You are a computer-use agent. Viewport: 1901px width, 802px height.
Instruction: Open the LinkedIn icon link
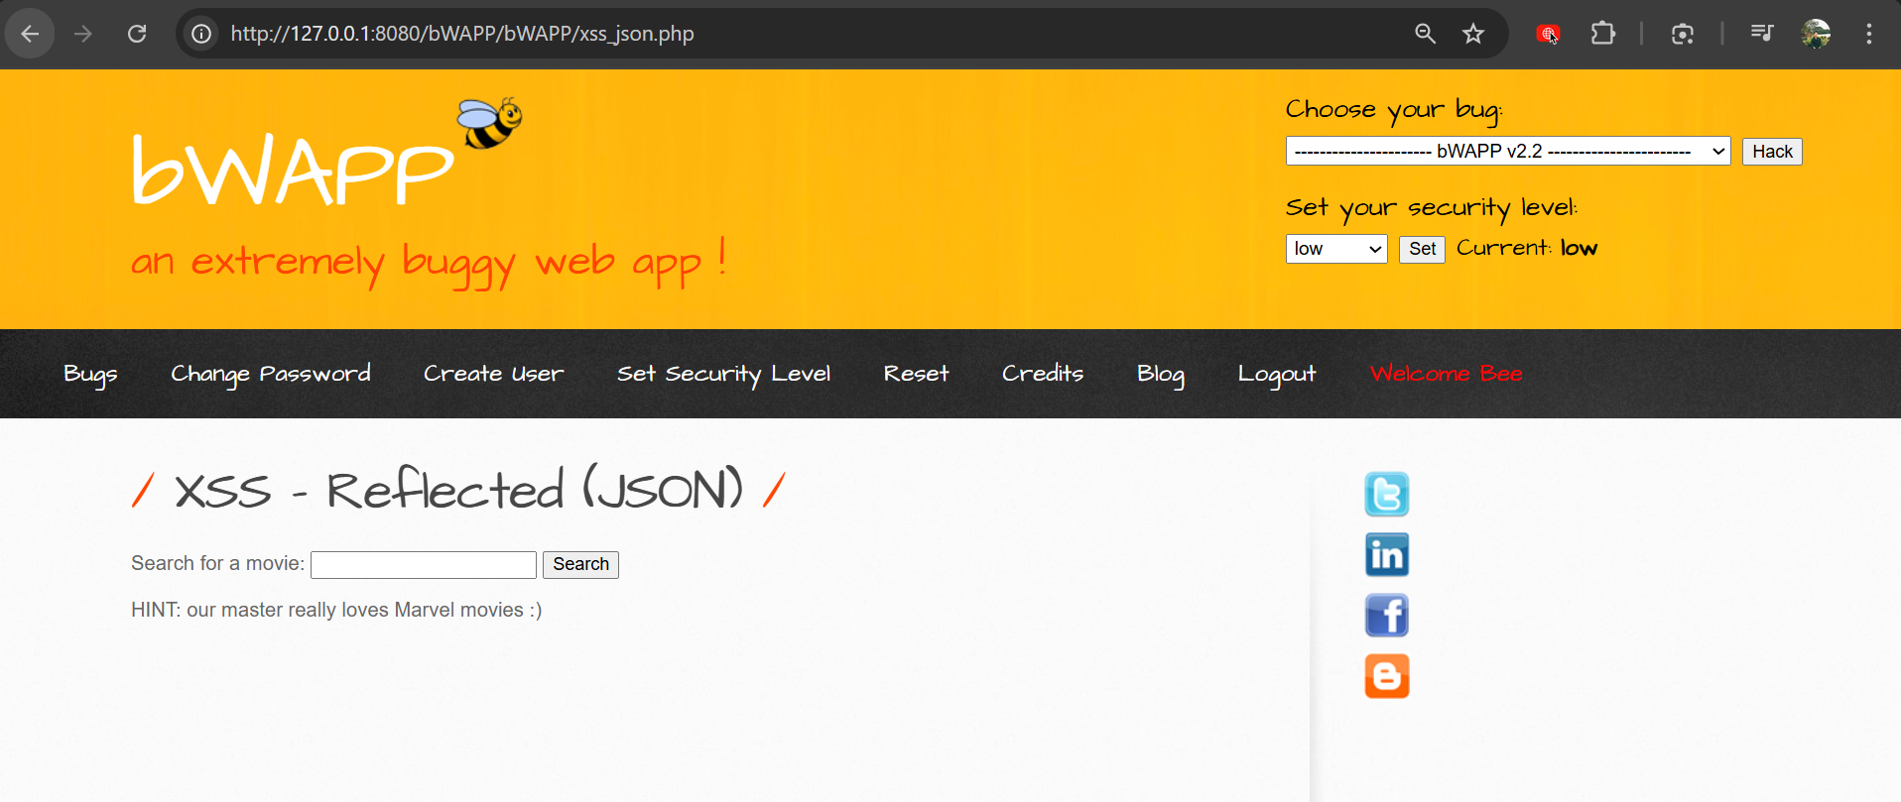1386,555
